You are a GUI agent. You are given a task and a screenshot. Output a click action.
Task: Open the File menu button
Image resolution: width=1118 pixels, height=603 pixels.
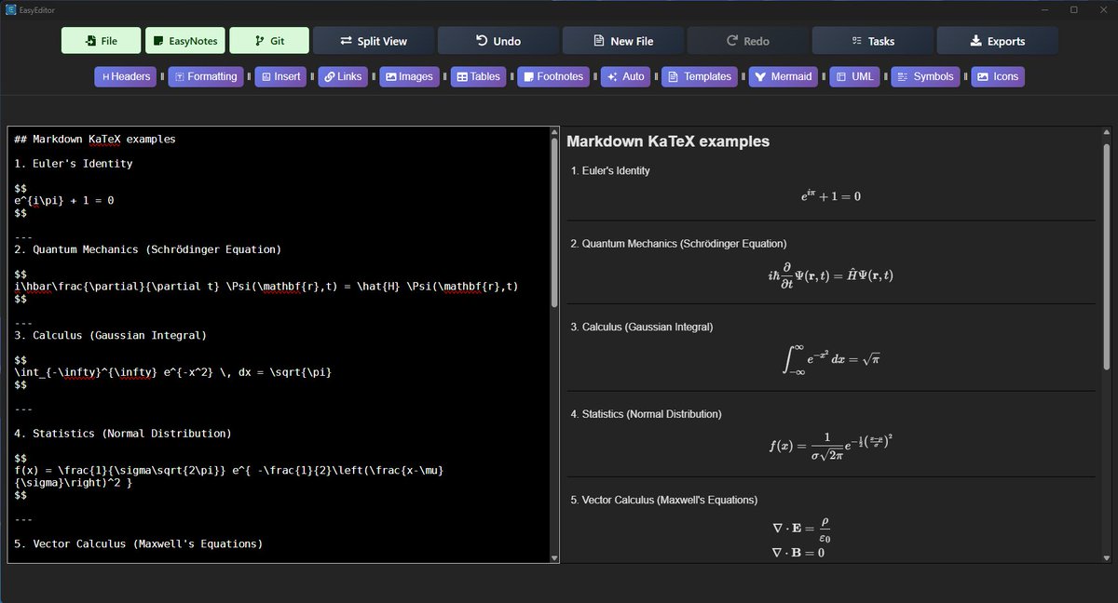click(102, 41)
